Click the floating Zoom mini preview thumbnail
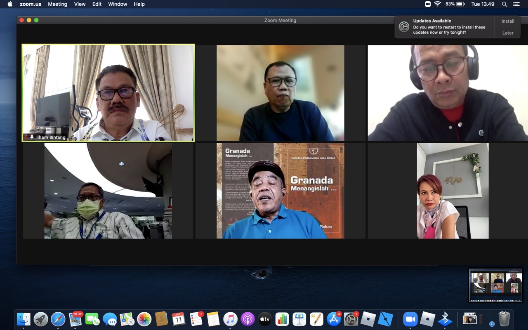 click(x=496, y=285)
